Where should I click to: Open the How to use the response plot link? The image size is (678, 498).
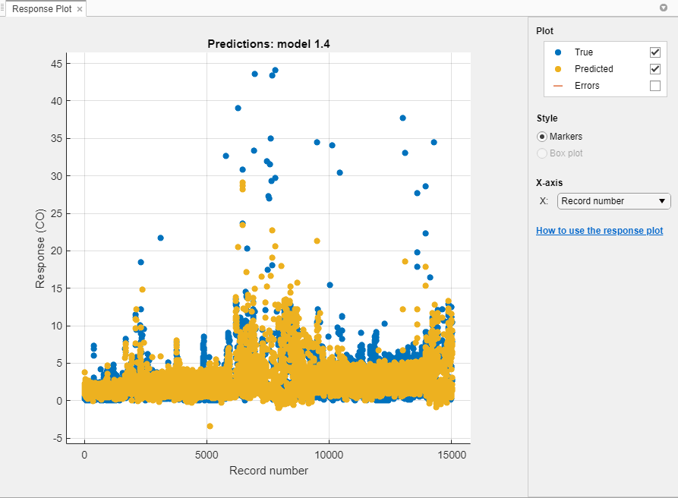599,231
